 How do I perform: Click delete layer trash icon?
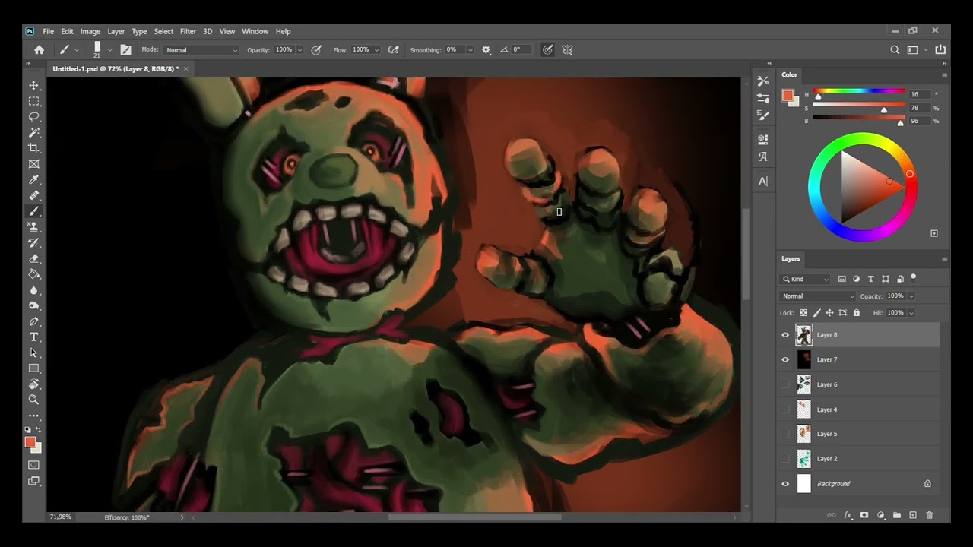coord(929,515)
